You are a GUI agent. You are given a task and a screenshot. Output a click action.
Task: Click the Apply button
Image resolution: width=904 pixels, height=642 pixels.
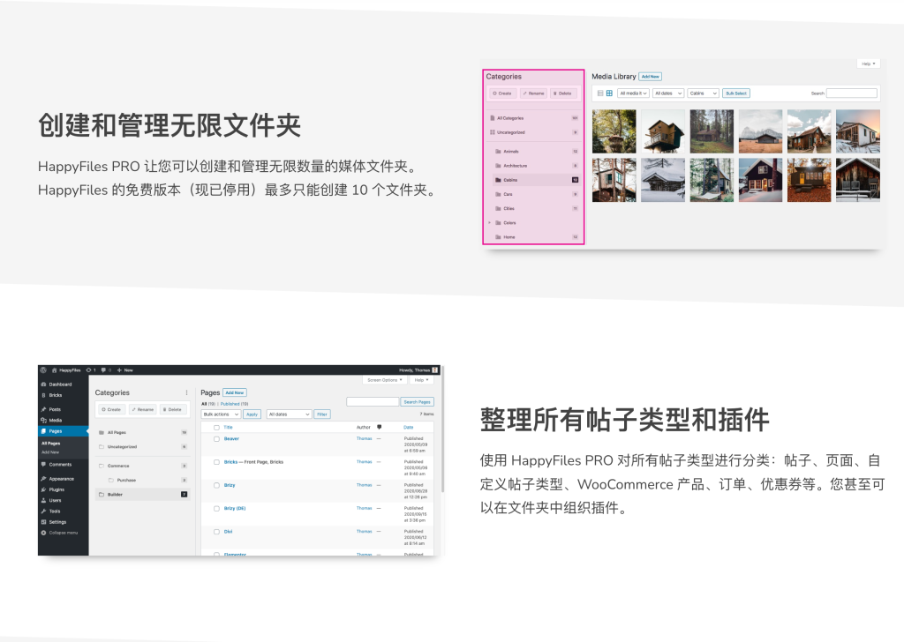pyautogui.click(x=252, y=414)
